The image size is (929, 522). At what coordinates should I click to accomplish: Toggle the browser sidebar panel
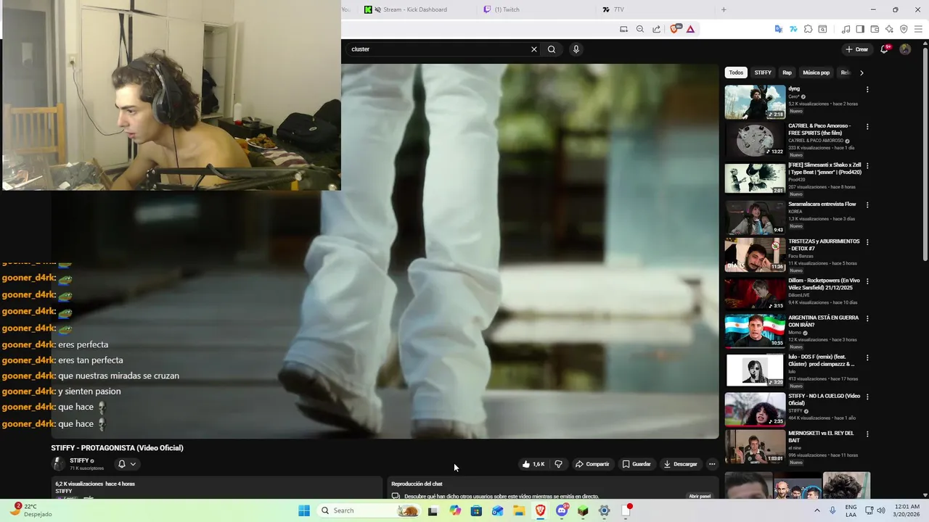(x=860, y=29)
